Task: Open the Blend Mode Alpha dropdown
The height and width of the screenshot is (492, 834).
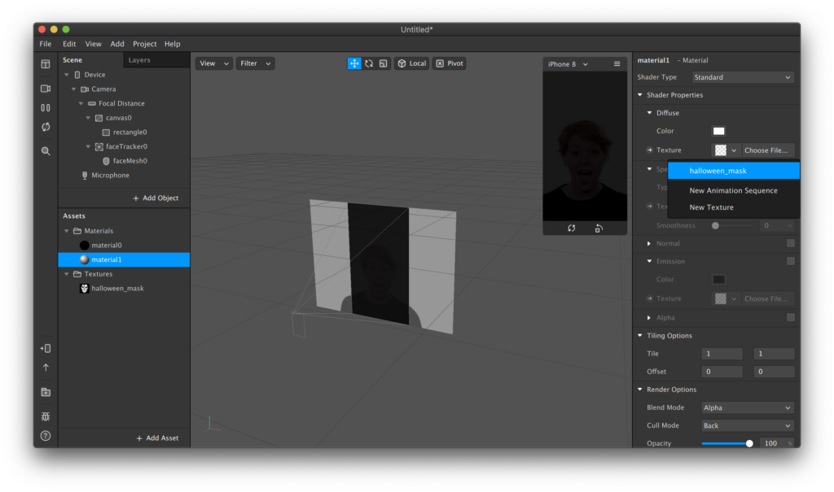Action: tap(748, 408)
